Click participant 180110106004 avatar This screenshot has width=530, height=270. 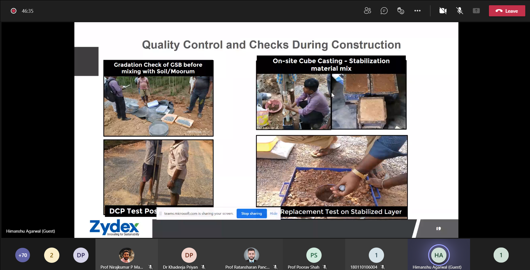(x=376, y=255)
